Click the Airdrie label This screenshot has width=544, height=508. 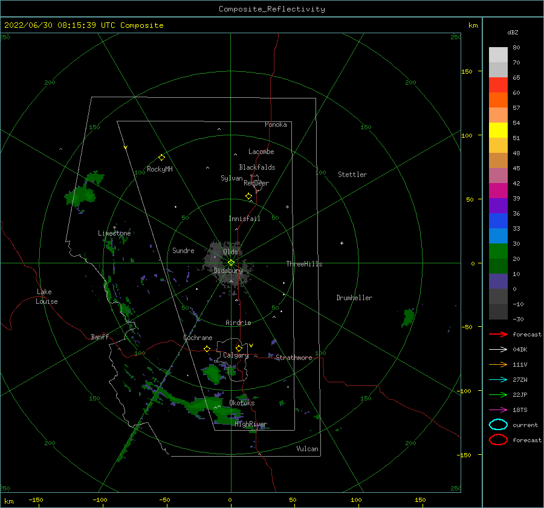coord(238,323)
